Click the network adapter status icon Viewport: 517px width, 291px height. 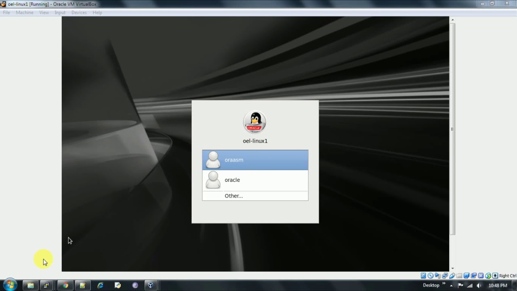pos(445,276)
